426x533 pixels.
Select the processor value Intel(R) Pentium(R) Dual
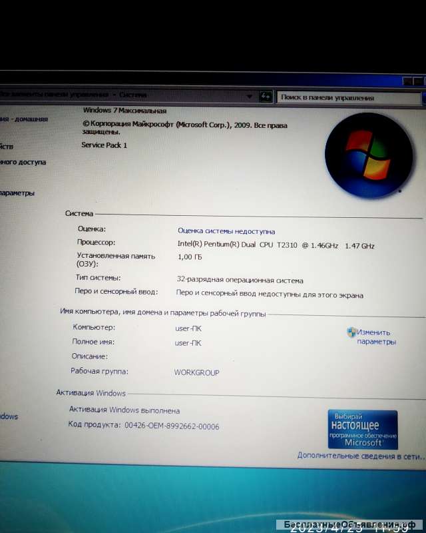pyautogui.click(x=276, y=245)
